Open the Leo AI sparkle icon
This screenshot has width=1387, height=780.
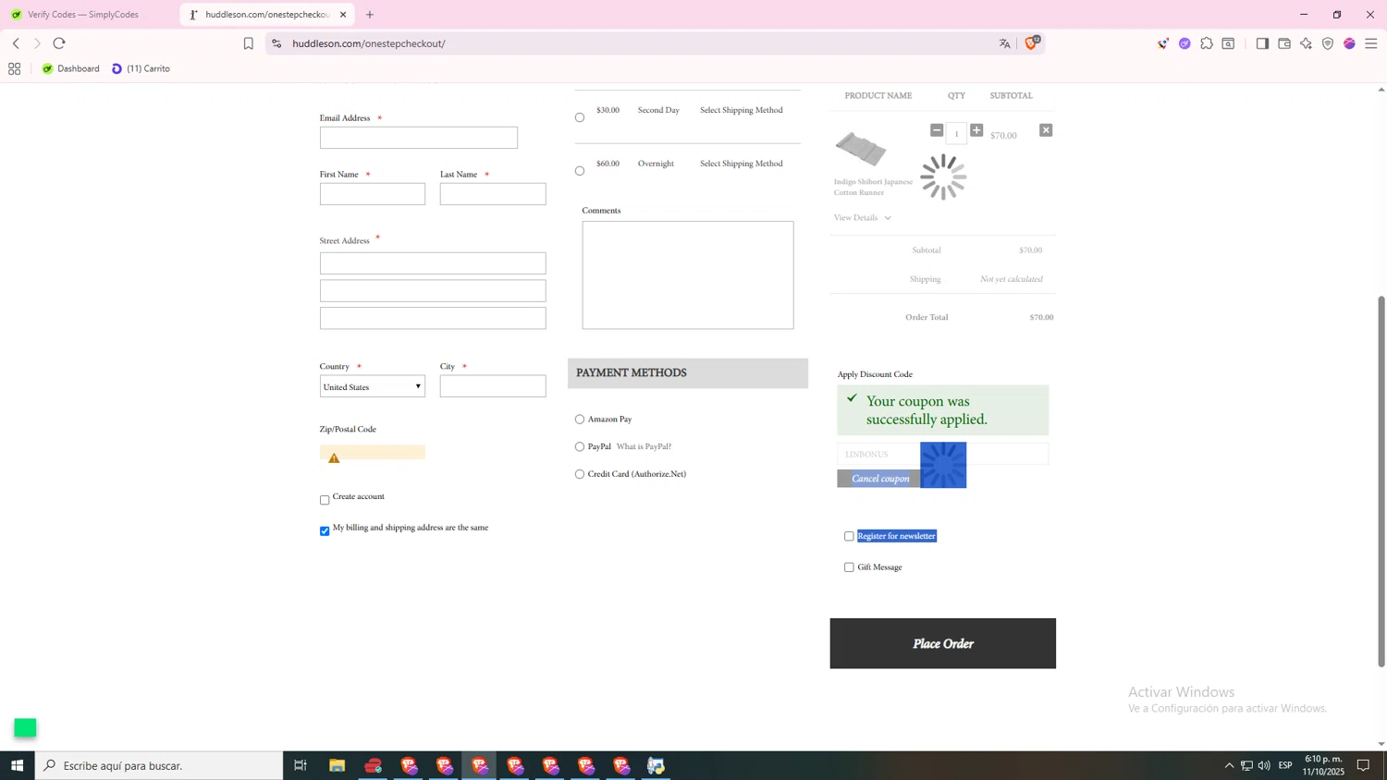coord(1306,43)
